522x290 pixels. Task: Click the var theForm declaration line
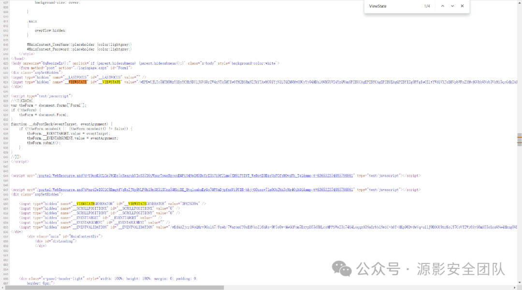tap(49, 105)
